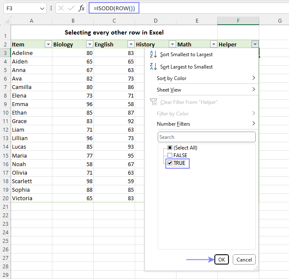Check the FALSE checkbox
This screenshot has width=289, height=279.
[x=170, y=155]
